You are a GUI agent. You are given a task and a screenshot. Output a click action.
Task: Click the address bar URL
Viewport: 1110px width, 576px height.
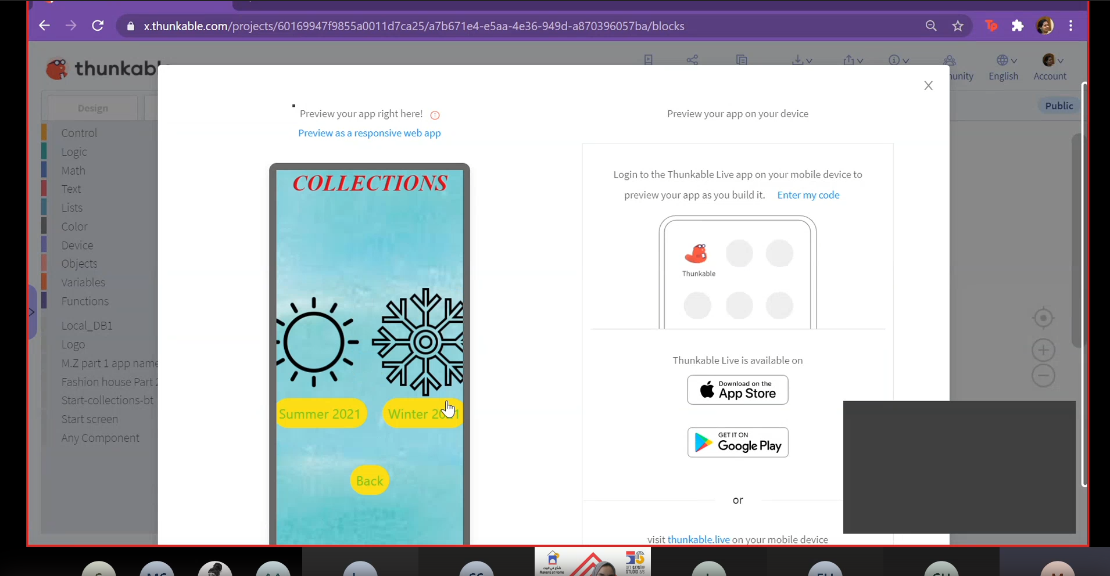pos(414,26)
